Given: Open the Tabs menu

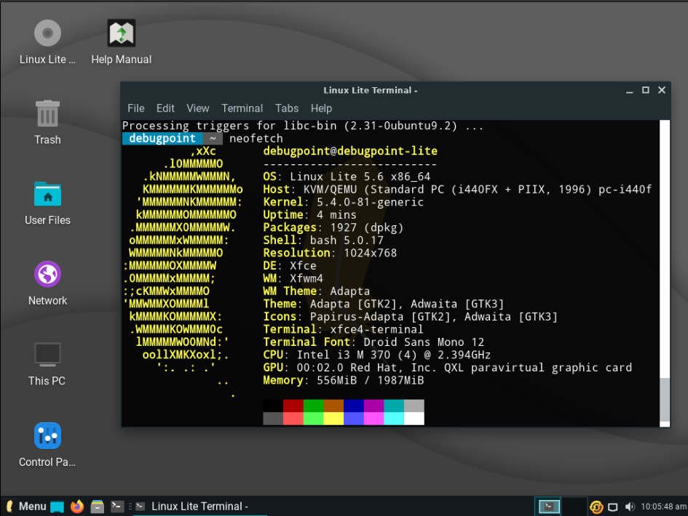Looking at the screenshot, I should click(x=287, y=108).
